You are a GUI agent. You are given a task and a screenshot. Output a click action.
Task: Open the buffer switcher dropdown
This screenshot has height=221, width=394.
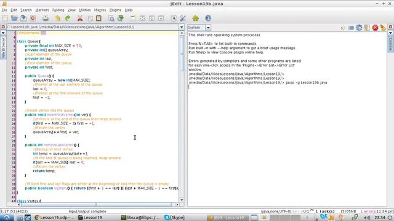182,27
